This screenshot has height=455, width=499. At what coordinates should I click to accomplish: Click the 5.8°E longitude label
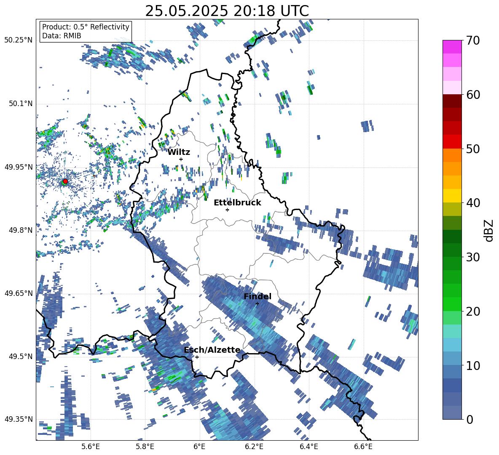point(145,447)
